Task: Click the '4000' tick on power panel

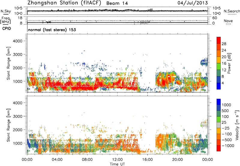Action: [17, 41]
